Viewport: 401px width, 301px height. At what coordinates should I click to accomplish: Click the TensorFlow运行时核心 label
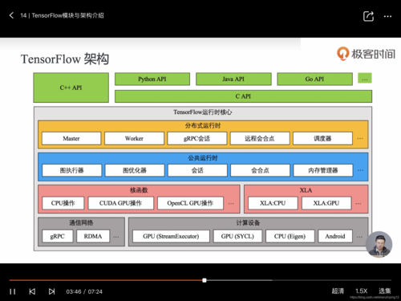pyautogui.click(x=203, y=112)
